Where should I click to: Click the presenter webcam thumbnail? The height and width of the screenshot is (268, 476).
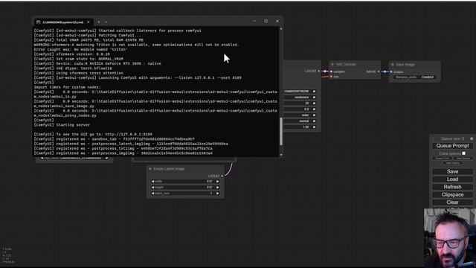coord(450,238)
